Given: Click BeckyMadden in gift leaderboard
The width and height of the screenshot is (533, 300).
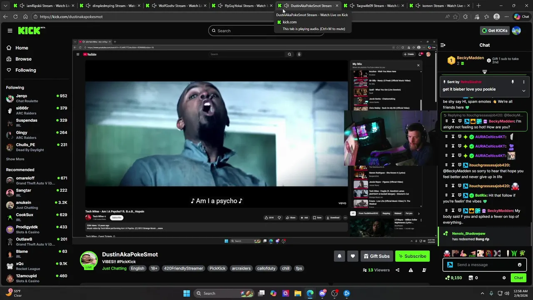Looking at the screenshot, I should (470, 58).
